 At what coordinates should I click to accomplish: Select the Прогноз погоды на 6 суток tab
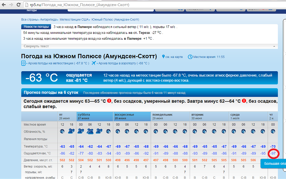[x=51, y=93]
